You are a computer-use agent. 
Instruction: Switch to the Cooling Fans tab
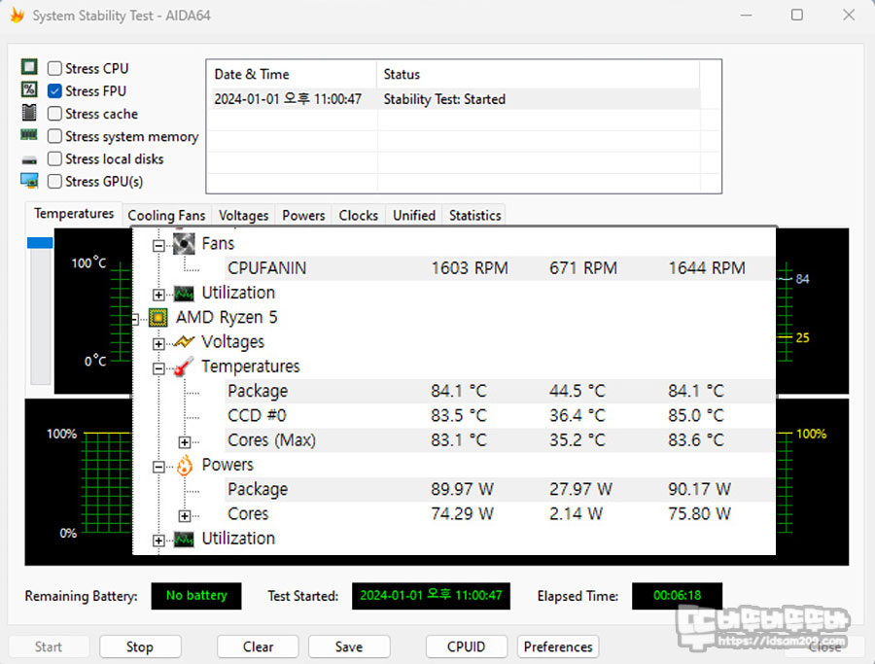coord(166,216)
